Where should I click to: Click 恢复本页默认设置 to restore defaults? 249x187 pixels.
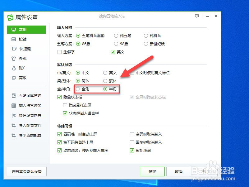[x=26, y=171]
